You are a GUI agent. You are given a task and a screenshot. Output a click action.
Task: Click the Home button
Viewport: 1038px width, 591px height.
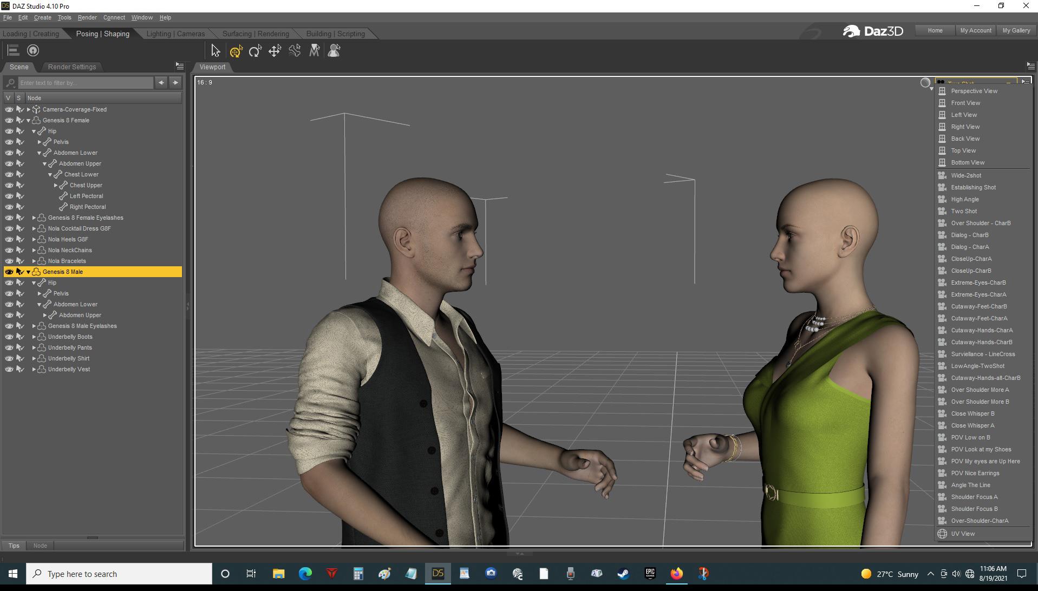point(935,30)
